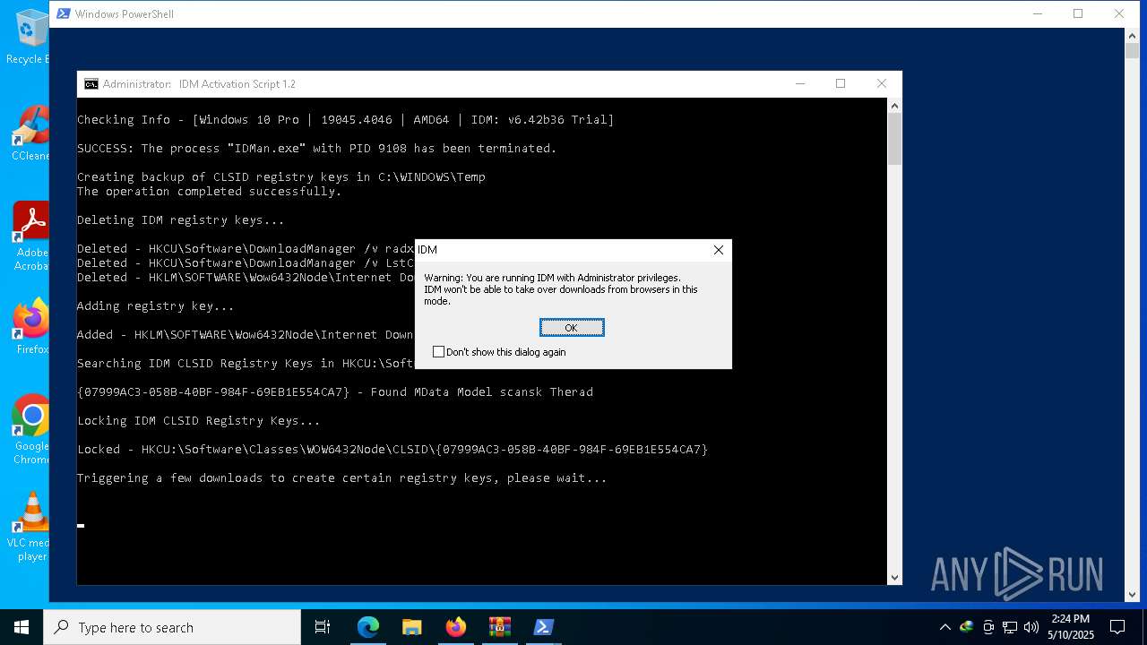This screenshot has height=645, width=1147.
Task: Open the volume control in tray
Action: (x=1031, y=627)
